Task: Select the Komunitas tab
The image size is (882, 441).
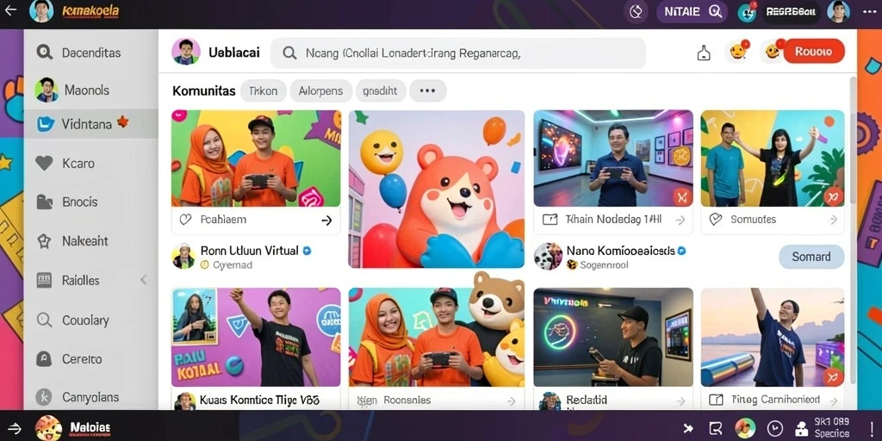Action: [203, 90]
